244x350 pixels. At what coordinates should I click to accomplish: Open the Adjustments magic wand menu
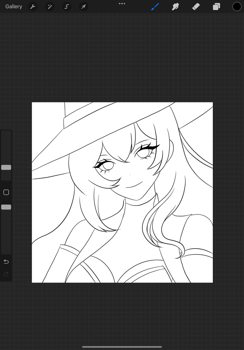[x=50, y=7]
